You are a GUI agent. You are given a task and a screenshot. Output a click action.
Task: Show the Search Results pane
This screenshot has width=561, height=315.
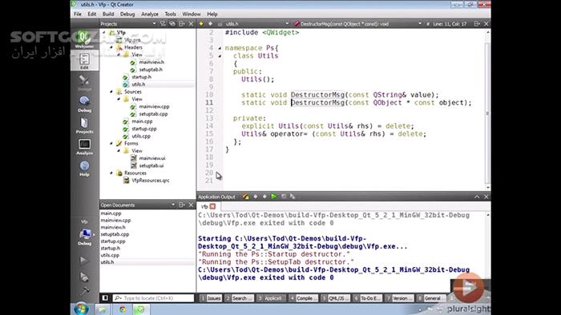[240, 298]
